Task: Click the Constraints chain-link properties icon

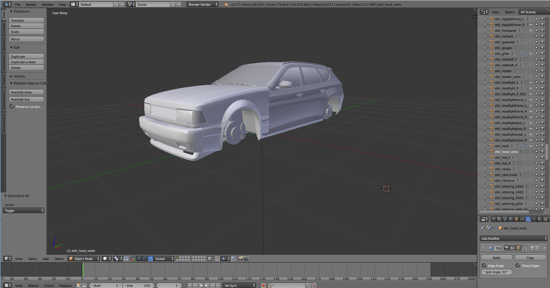Action: pos(522,219)
